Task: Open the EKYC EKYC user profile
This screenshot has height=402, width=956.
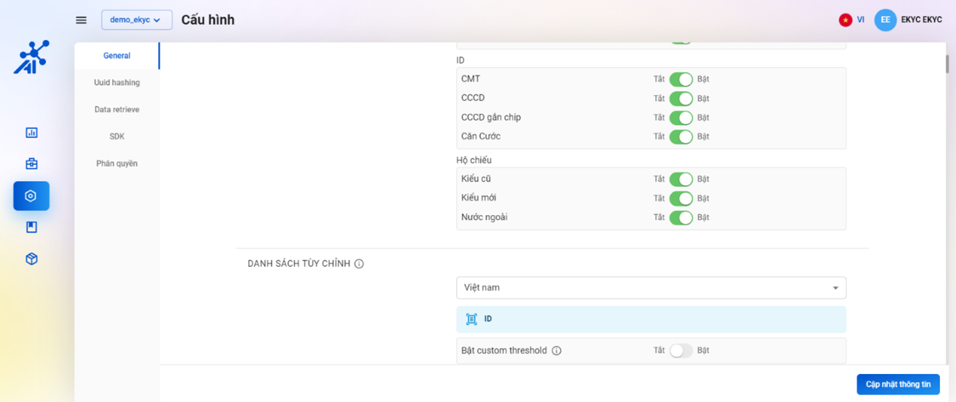Action: coord(909,20)
